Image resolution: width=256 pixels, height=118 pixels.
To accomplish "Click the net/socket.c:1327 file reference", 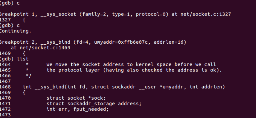I will click(204, 14).
